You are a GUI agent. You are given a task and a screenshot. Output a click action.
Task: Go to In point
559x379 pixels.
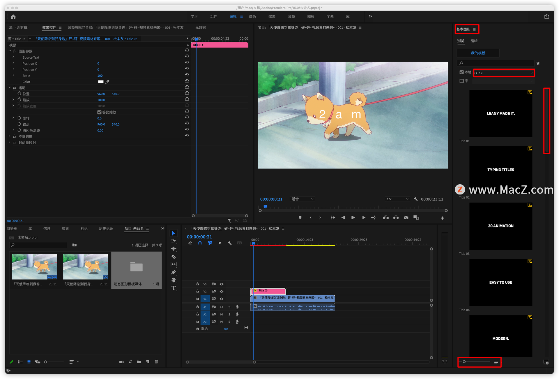(333, 217)
